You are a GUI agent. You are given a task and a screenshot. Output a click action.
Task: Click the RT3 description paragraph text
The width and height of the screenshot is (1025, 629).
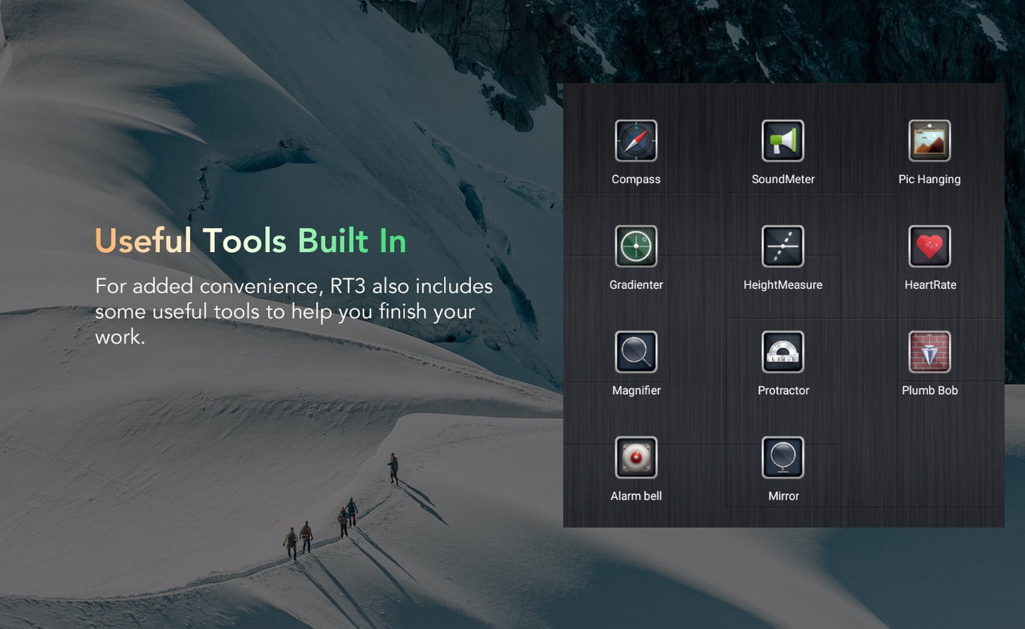(x=293, y=311)
